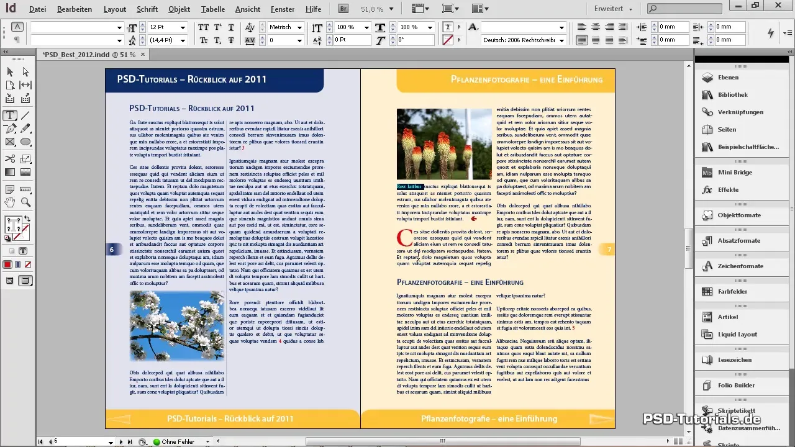795x447 pixels.
Task: Toggle Strikethrough formatting
Action: 231,40
